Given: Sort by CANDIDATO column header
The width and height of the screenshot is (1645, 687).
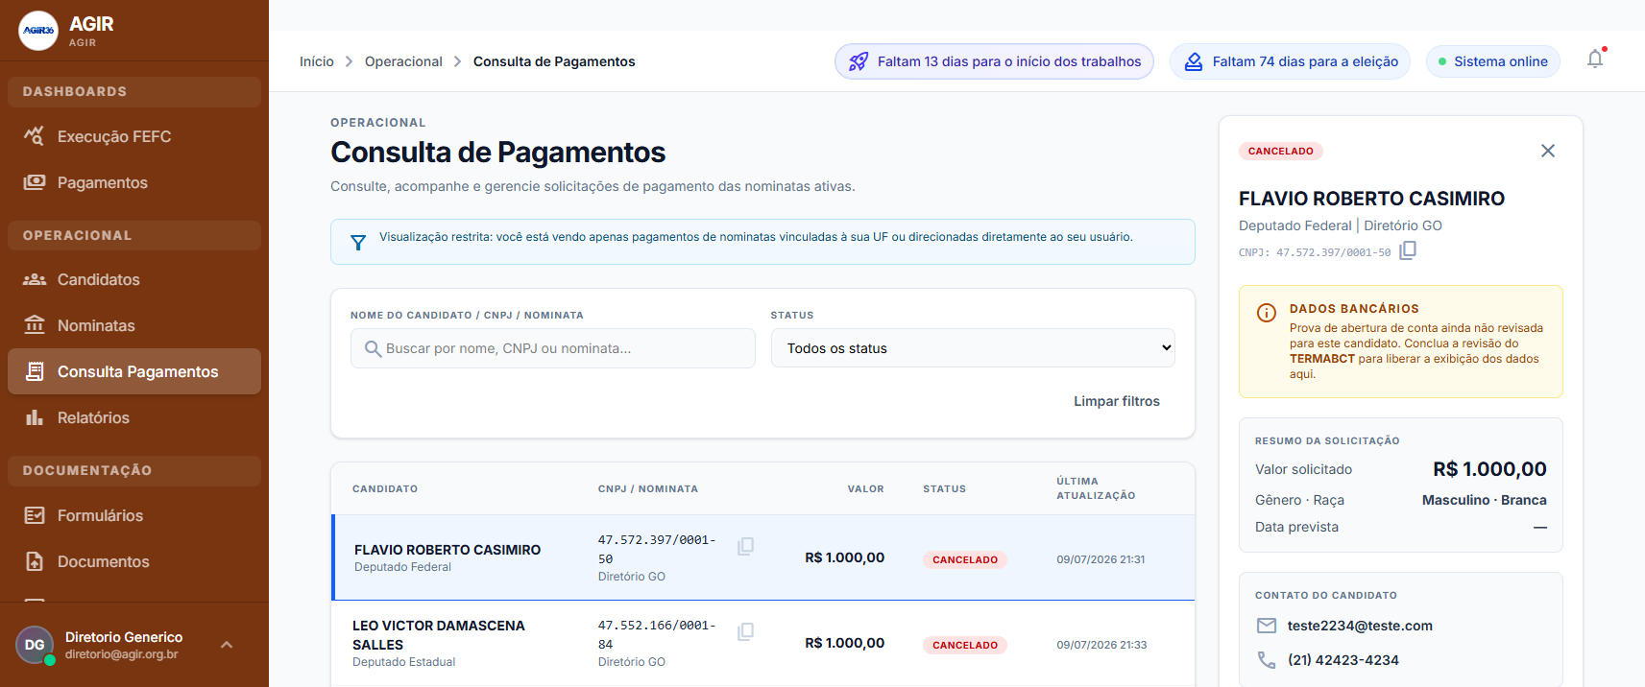Looking at the screenshot, I should pos(385,489).
